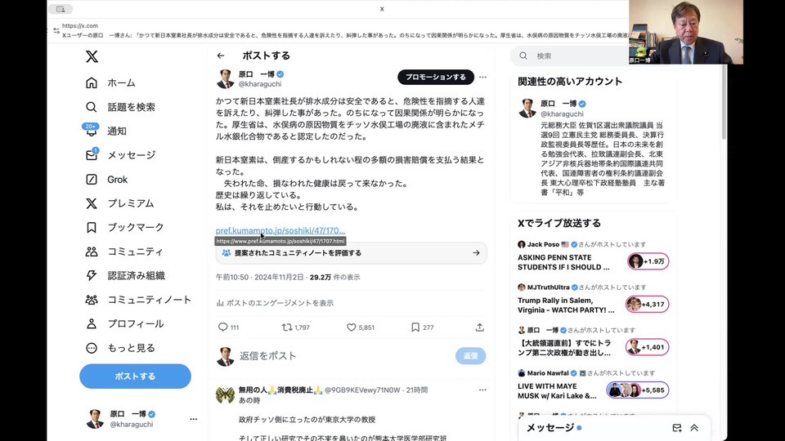The height and width of the screenshot is (441, 785).
Task: Expand the messages drawer chevrons
Action: pyautogui.click(x=694, y=428)
